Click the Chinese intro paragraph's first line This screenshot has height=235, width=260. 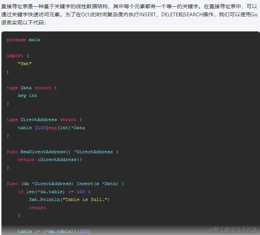click(129, 6)
